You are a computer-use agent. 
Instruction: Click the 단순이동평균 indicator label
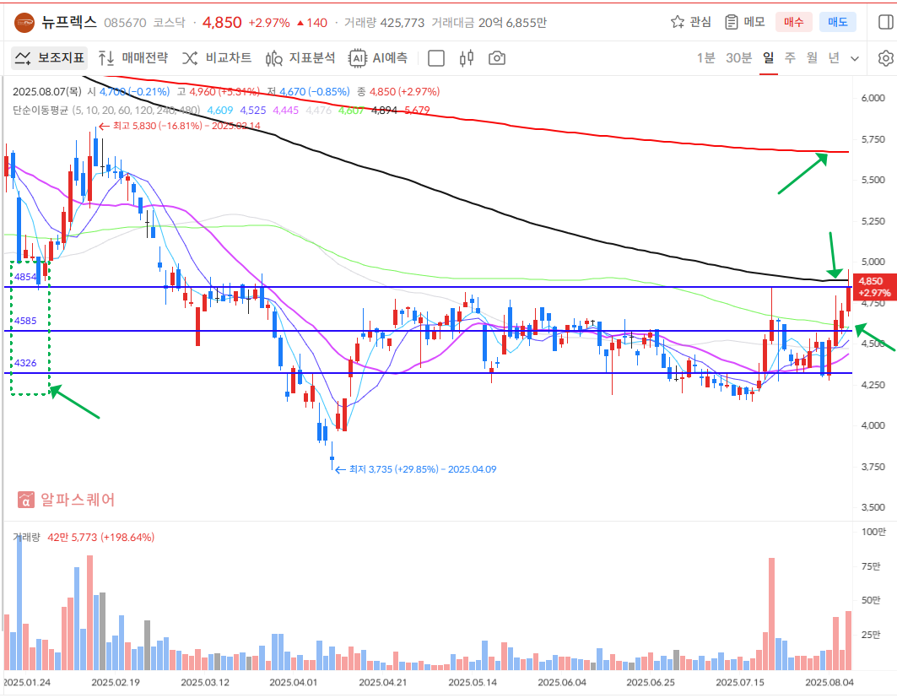click(41, 110)
